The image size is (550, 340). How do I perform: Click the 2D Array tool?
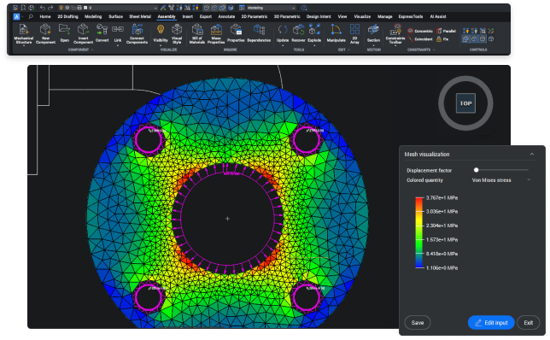pyautogui.click(x=354, y=33)
